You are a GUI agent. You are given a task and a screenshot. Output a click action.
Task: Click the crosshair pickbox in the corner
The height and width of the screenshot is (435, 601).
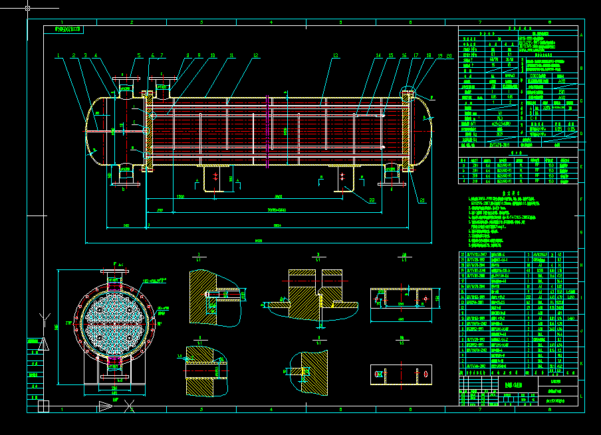(28, 8)
